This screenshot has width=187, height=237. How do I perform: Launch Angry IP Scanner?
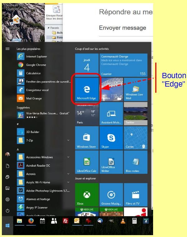pos(44,207)
